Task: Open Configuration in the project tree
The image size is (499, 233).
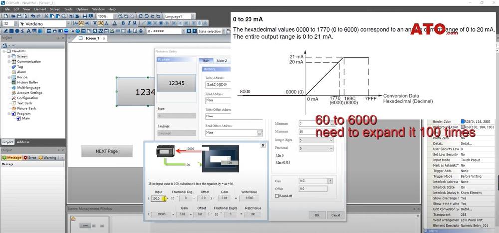Action: pyautogui.click(x=27, y=98)
